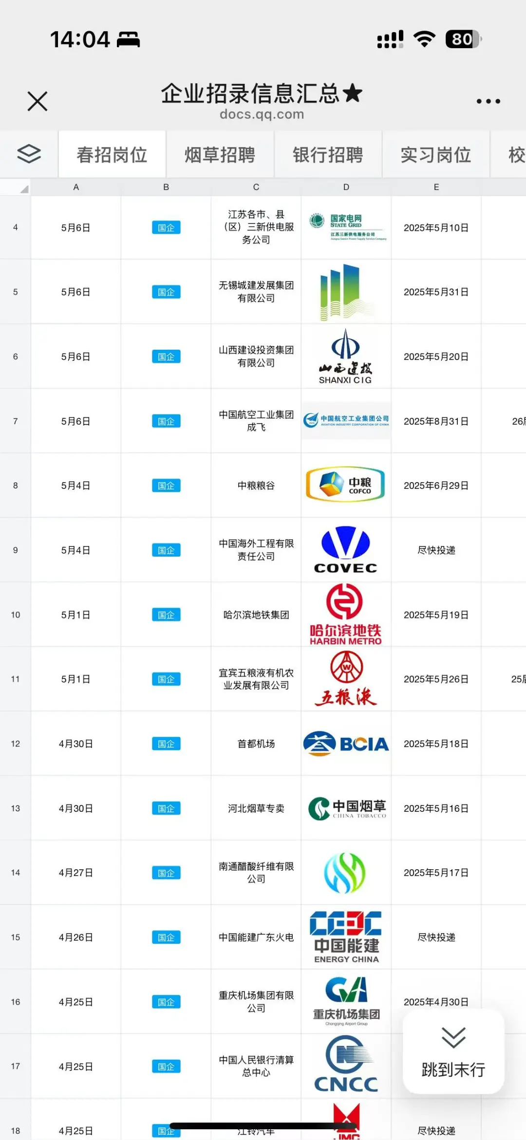
Task: Select cell 中国能建广东火电
Action: 256,937
